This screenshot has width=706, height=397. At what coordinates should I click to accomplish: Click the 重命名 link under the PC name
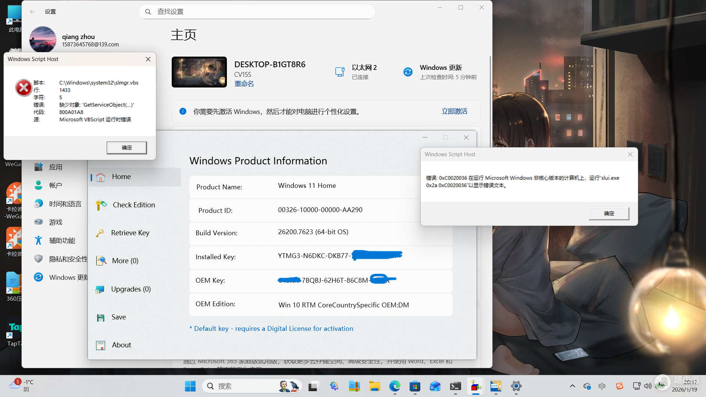click(x=244, y=84)
